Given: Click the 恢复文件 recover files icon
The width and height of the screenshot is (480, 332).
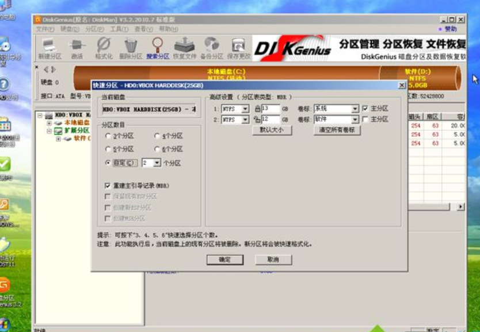Looking at the screenshot, I should [x=185, y=48].
